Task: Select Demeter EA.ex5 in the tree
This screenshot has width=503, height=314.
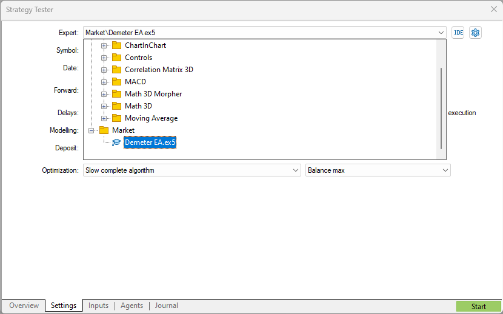Action: click(x=150, y=142)
